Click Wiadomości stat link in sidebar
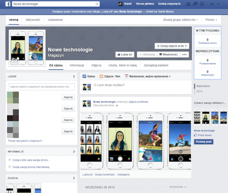The height and width of the screenshot is (193, 228). tap(208, 75)
